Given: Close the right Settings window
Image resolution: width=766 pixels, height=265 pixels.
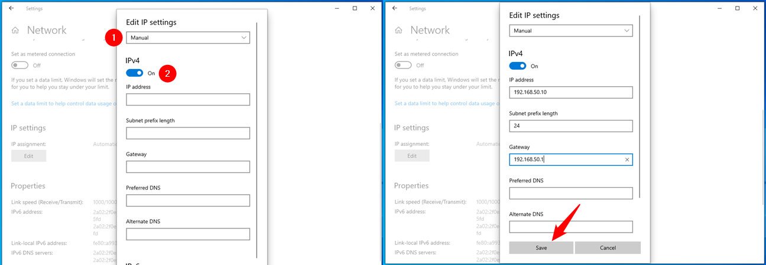Looking at the screenshot, I should tap(755, 8).
